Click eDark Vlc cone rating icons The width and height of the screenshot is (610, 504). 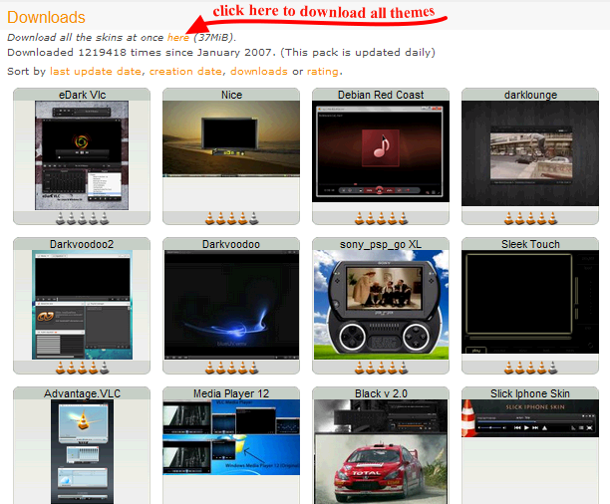pos(82,218)
